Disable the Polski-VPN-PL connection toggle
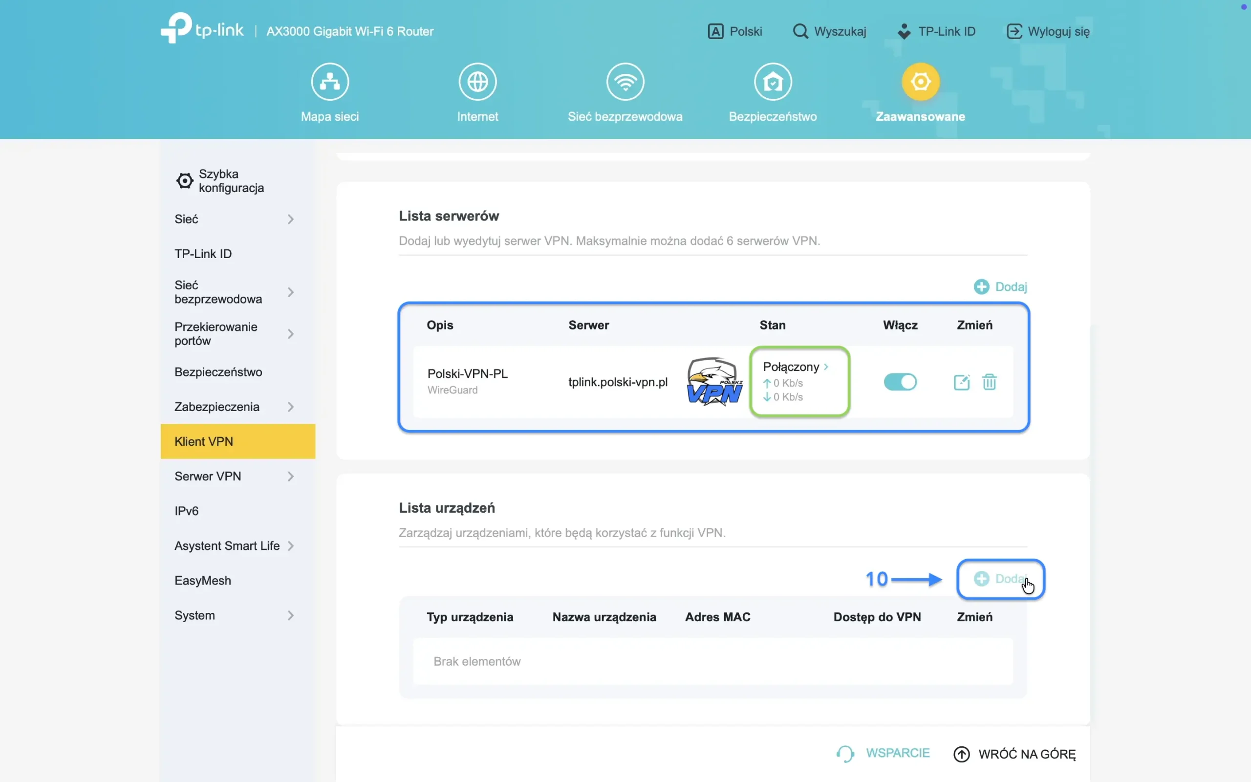1251x782 pixels. [900, 382]
